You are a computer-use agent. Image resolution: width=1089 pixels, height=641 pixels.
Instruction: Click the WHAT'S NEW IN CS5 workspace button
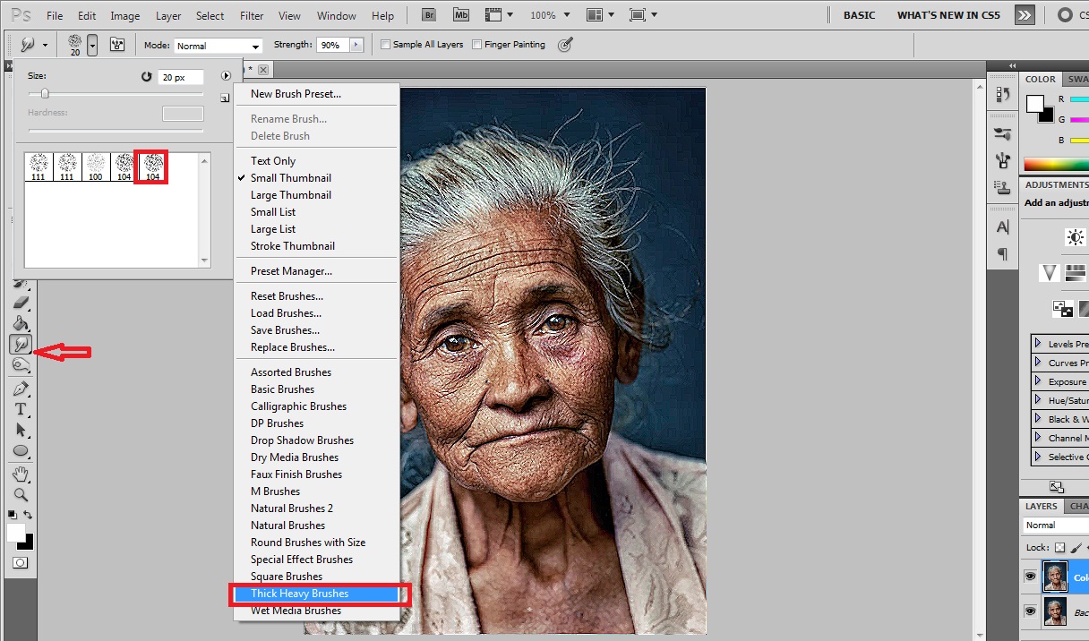coord(948,15)
